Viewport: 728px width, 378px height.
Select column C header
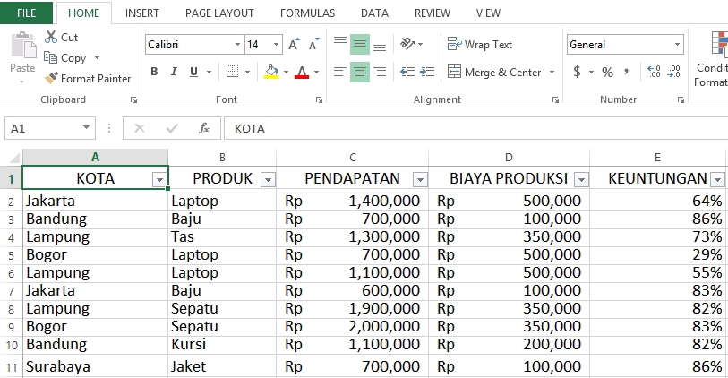click(x=353, y=158)
